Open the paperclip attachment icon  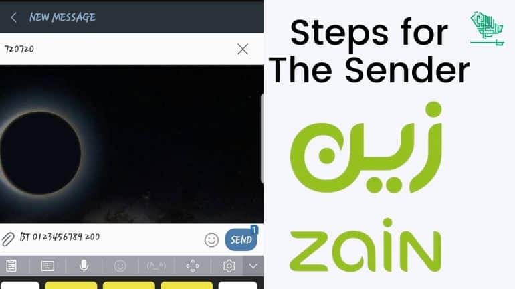8,239
